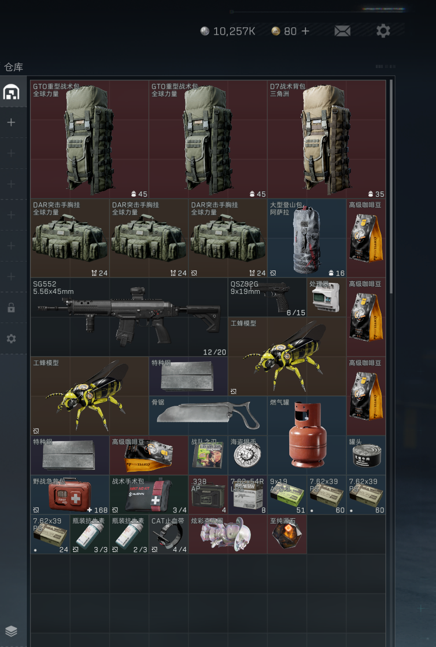Select the 罐头 canned food item

(366, 455)
